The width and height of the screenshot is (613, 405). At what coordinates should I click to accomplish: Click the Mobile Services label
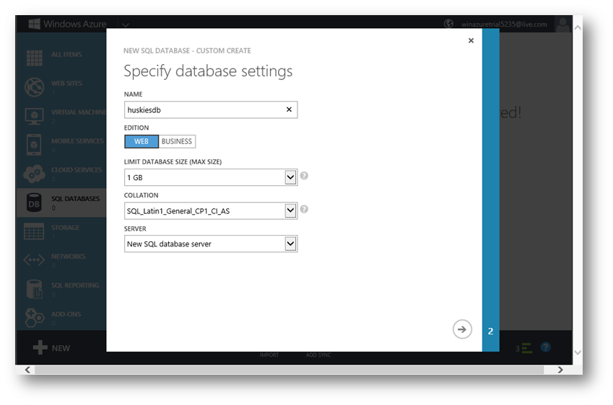[x=77, y=141]
